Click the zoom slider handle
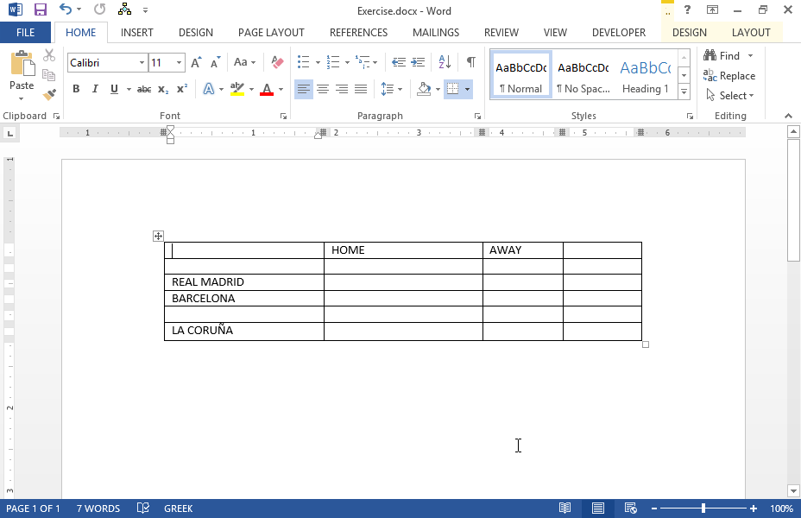 click(x=703, y=509)
